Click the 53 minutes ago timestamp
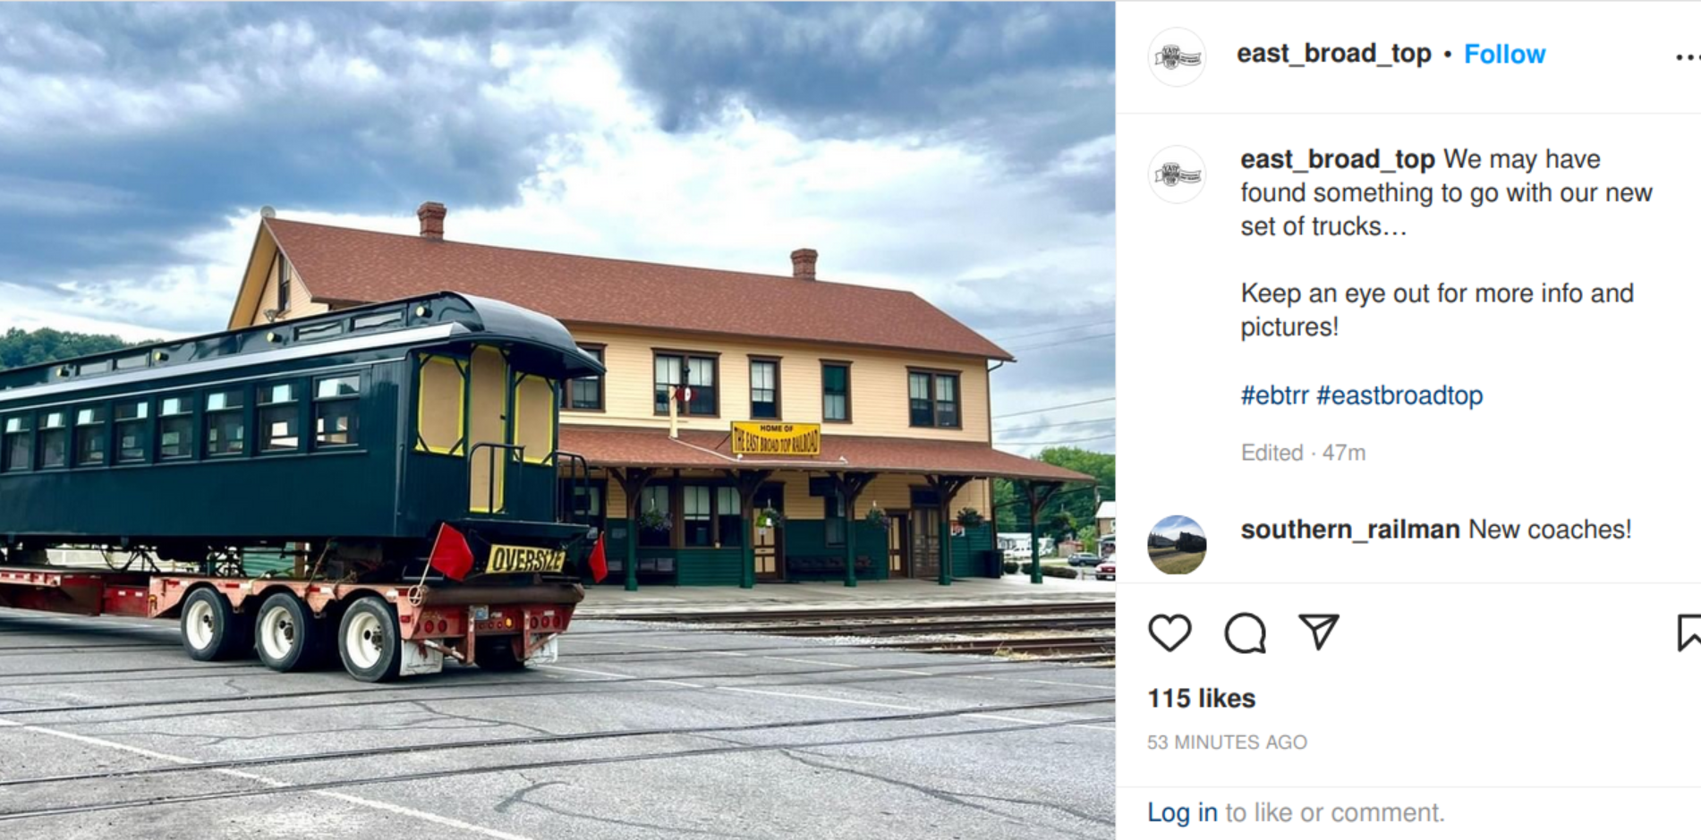The image size is (1701, 840). point(1227,742)
